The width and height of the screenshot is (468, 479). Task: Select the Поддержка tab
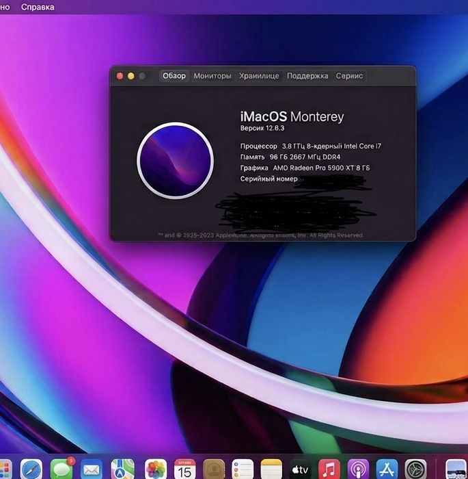tap(307, 76)
